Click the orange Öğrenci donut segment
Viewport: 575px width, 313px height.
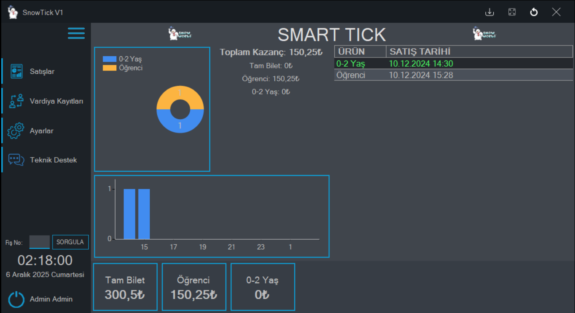point(180,95)
